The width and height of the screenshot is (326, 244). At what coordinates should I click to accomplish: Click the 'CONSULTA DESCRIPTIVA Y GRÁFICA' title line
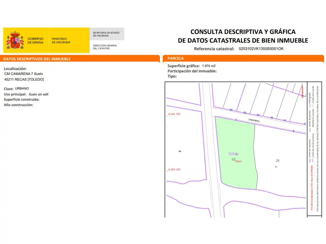[x=243, y=32]
